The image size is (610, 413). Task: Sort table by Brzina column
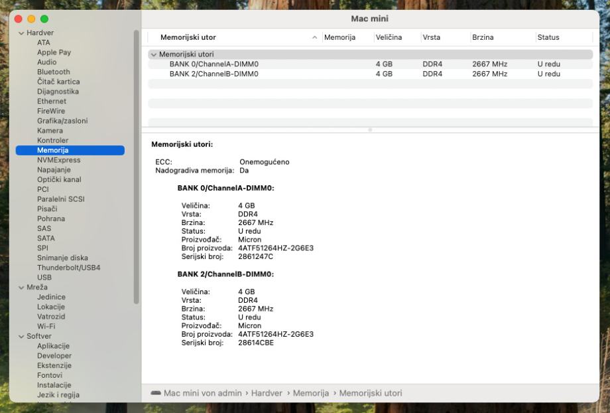tap(483, 38)
